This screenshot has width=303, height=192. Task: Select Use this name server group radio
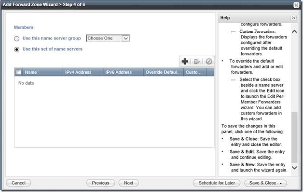pyautogui.click(x=16, y=38)
